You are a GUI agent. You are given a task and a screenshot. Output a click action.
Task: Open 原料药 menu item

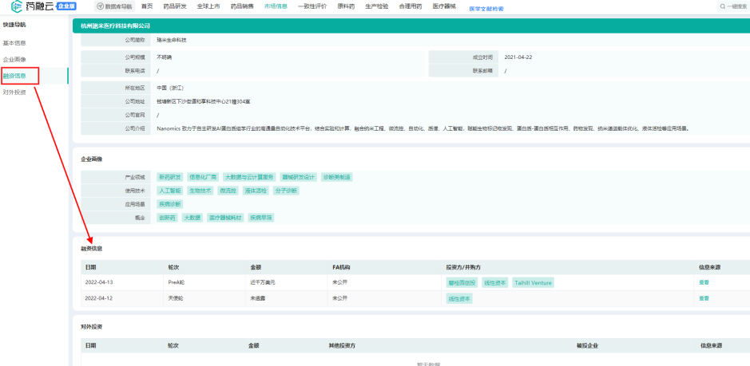point(346,6)
